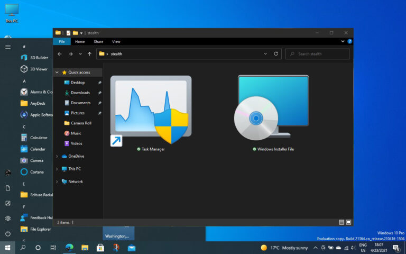
Task: Go up one folder level
Action: (x=89, y=53)
